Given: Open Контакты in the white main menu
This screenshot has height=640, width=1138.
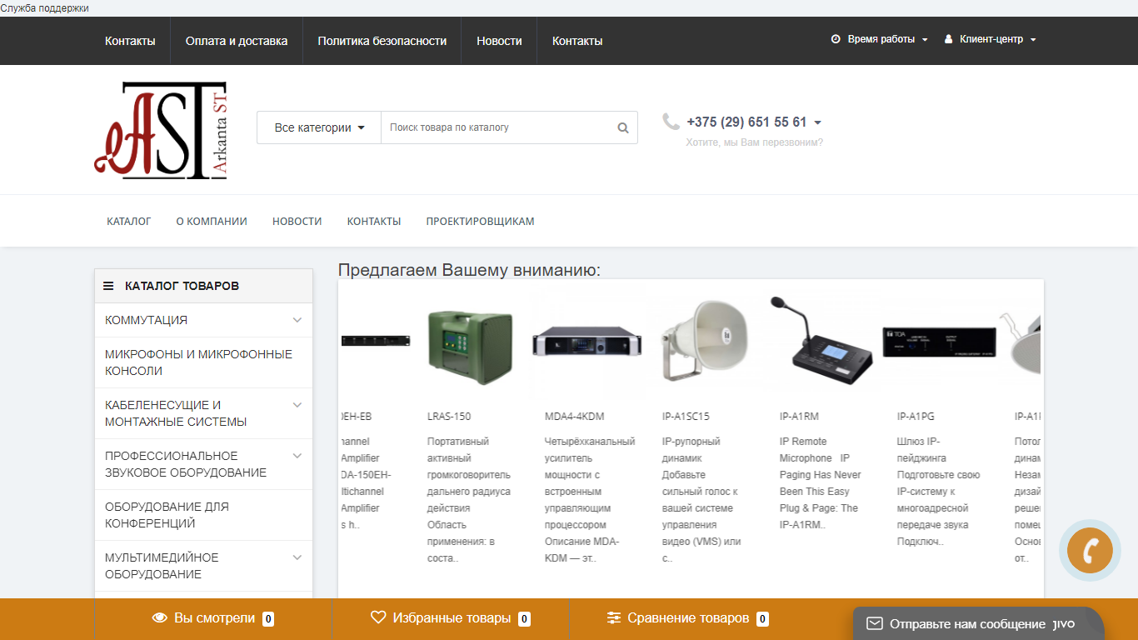Looking at the screenshot, I should click(374, 222).
